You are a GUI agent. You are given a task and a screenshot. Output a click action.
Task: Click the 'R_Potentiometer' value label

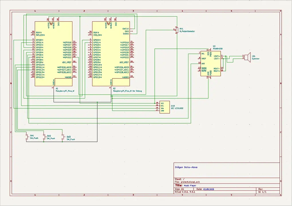tap(187, 31)
